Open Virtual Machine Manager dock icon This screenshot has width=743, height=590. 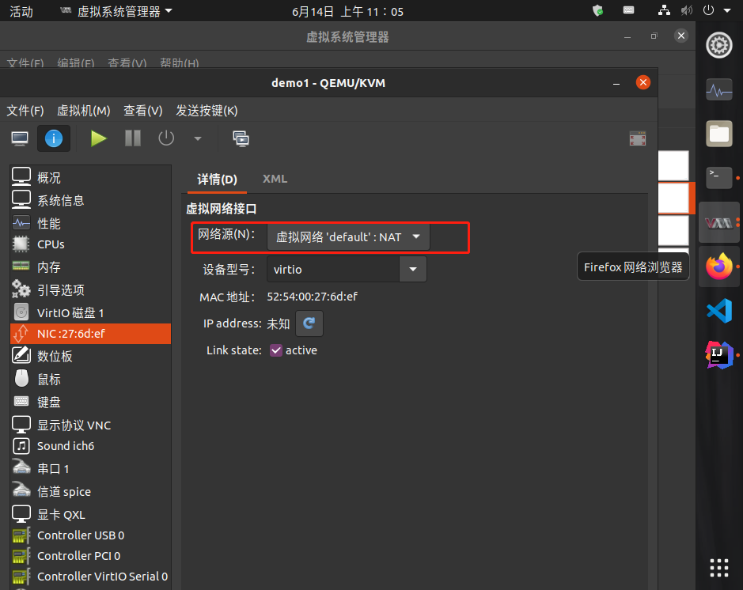coord(718,222)
